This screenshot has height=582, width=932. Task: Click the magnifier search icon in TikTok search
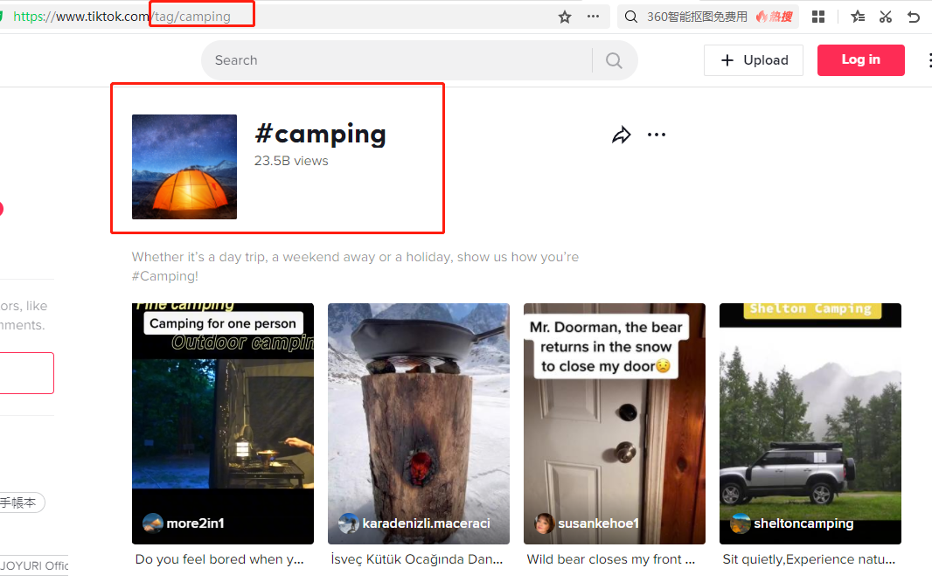pos(614,60)
